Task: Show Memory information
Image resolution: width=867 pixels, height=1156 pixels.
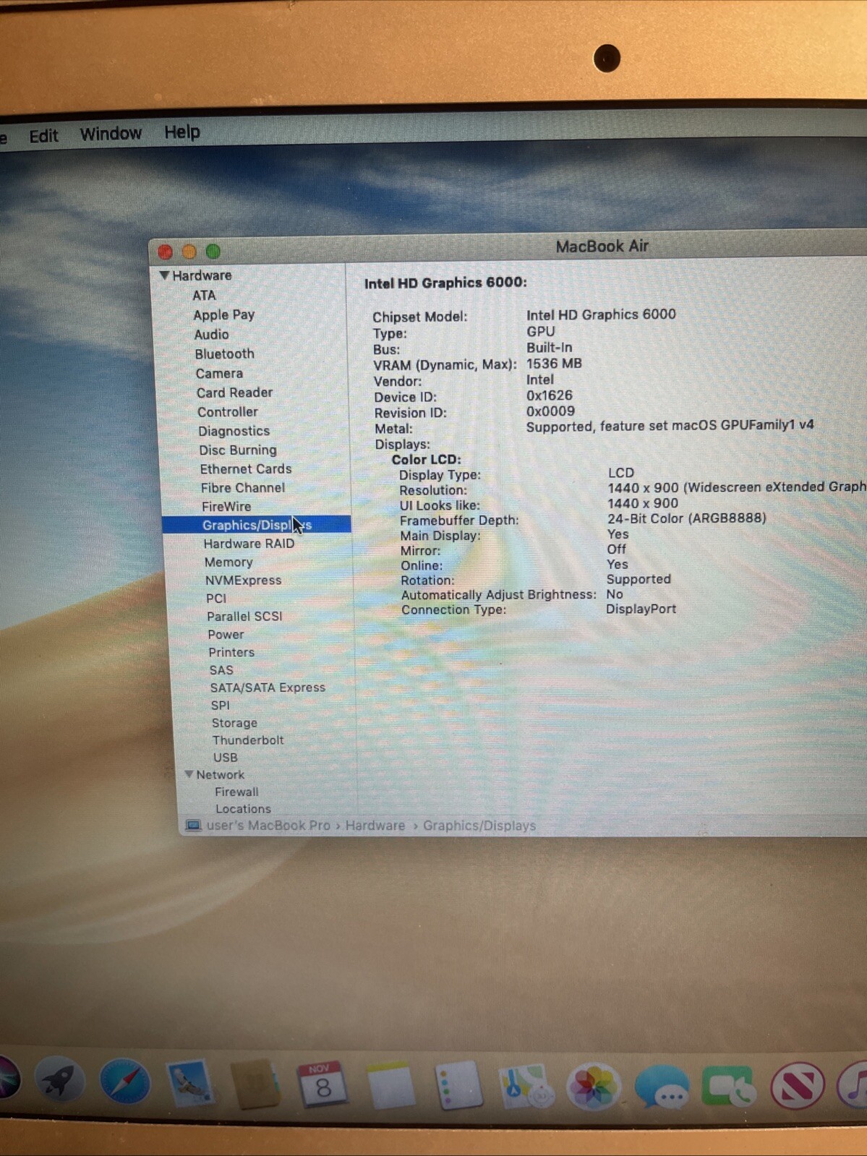Action: tap(229, 562)
